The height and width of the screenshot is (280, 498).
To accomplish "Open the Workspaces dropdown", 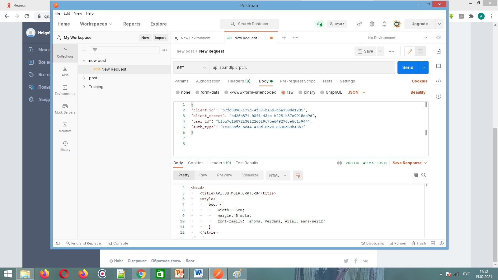I will pos(96,24).
